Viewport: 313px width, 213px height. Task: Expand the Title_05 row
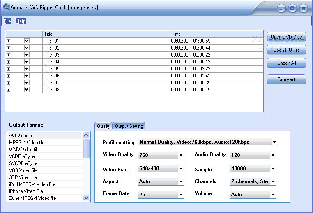8,69
